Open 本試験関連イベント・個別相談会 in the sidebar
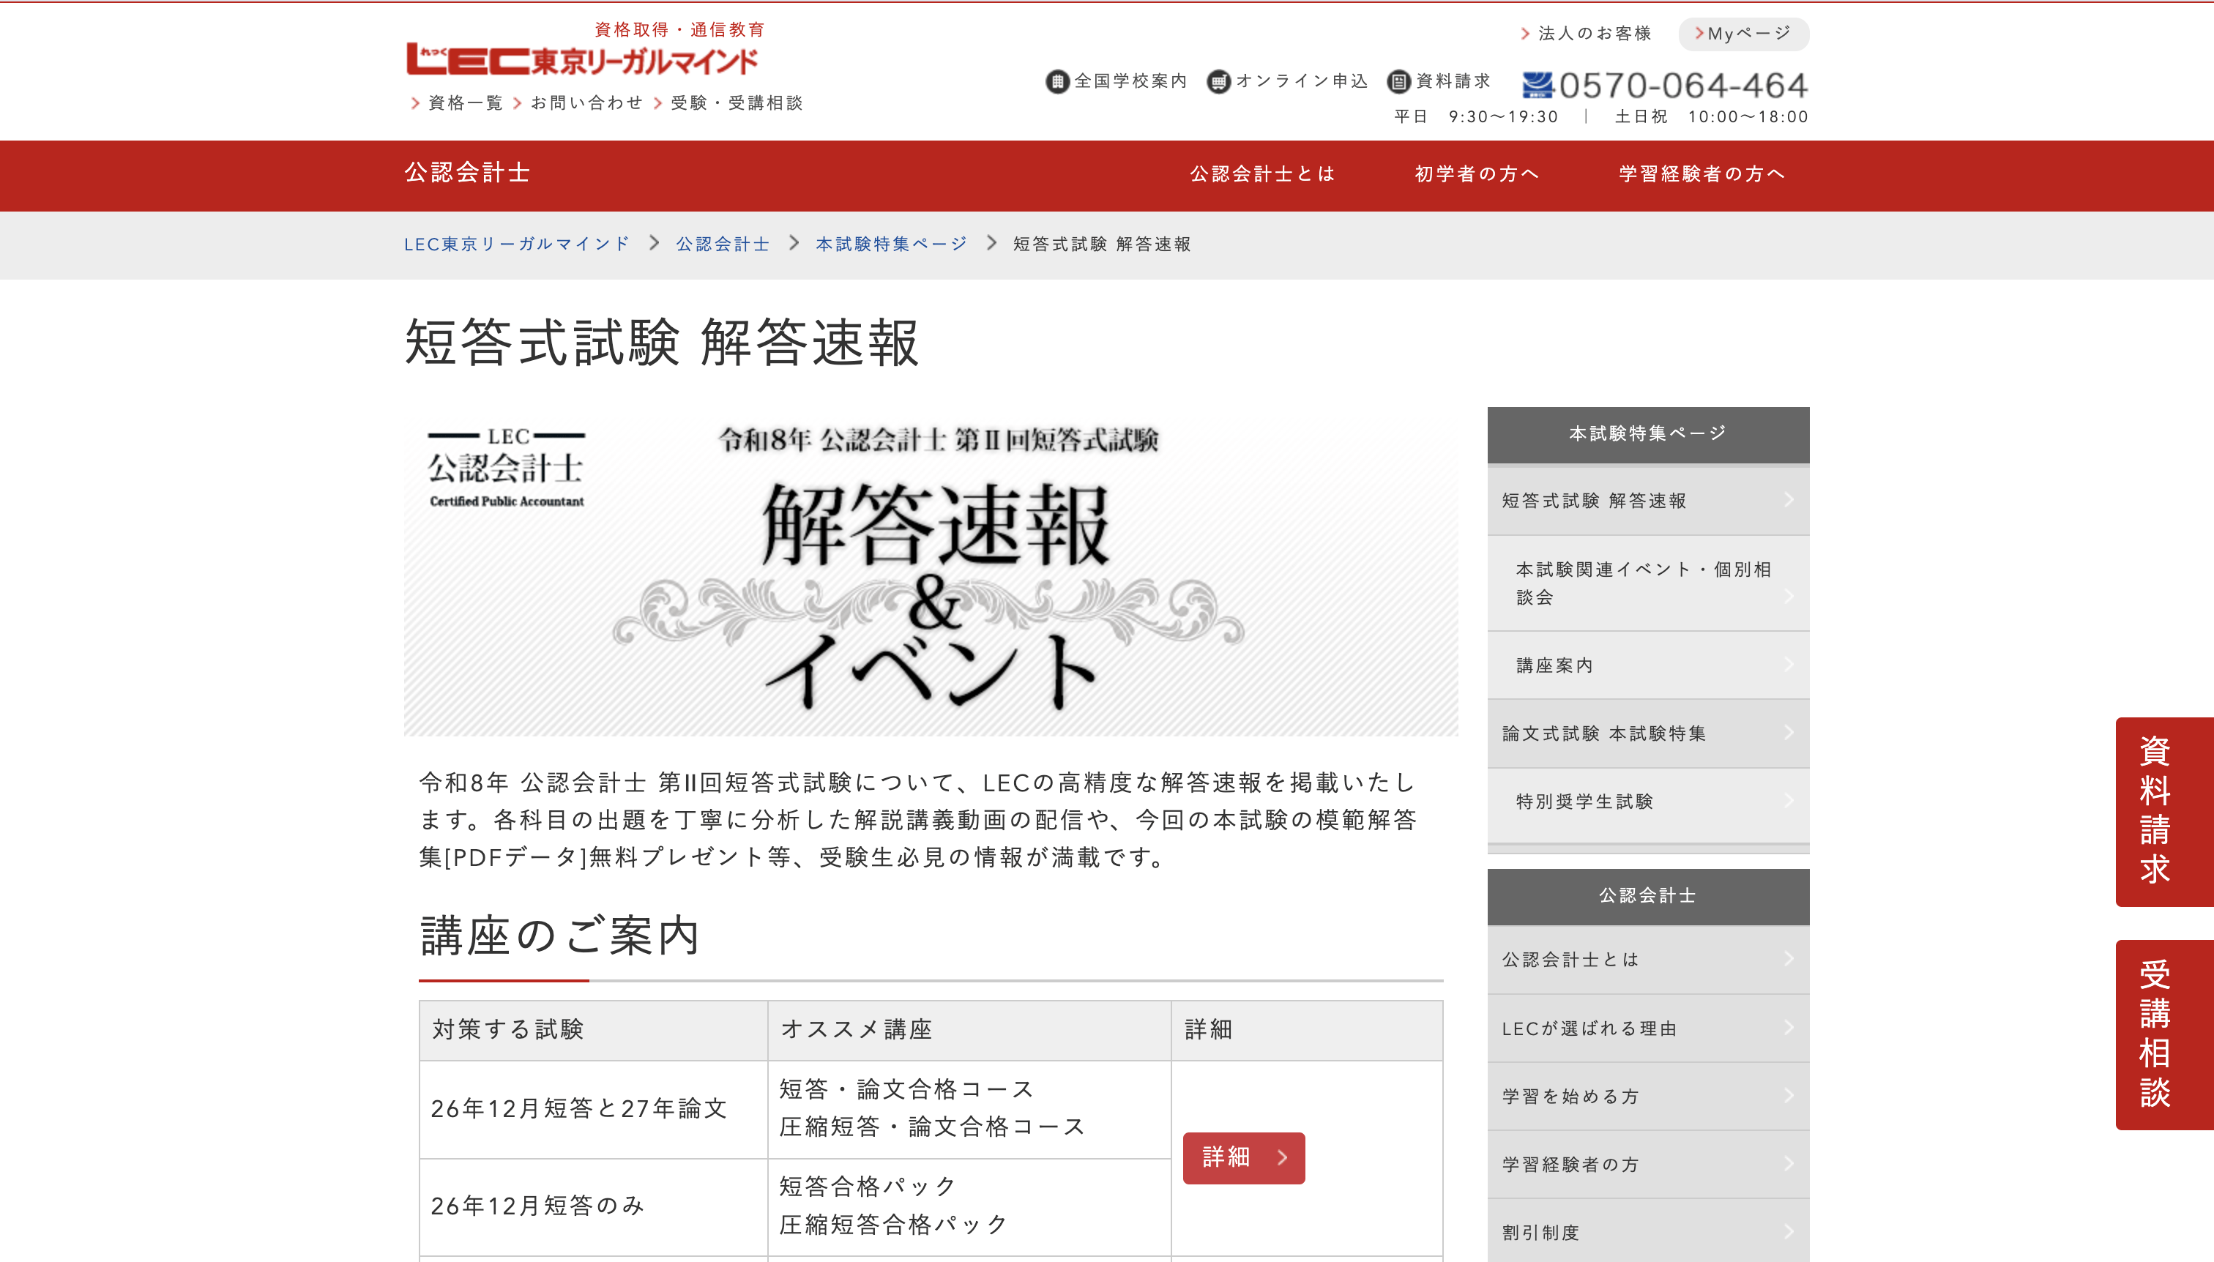 tap(1648, 583)
